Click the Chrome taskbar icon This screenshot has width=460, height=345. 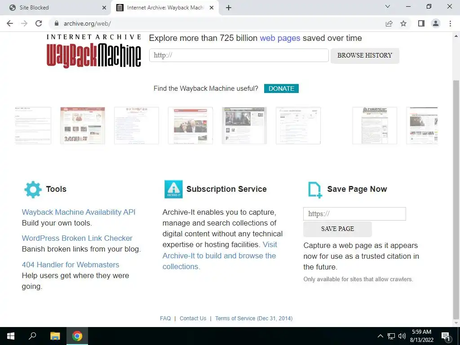pyautogui.click(x=77, y=336)
